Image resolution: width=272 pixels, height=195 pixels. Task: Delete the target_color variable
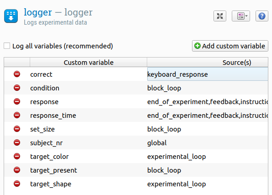[17, 156]
